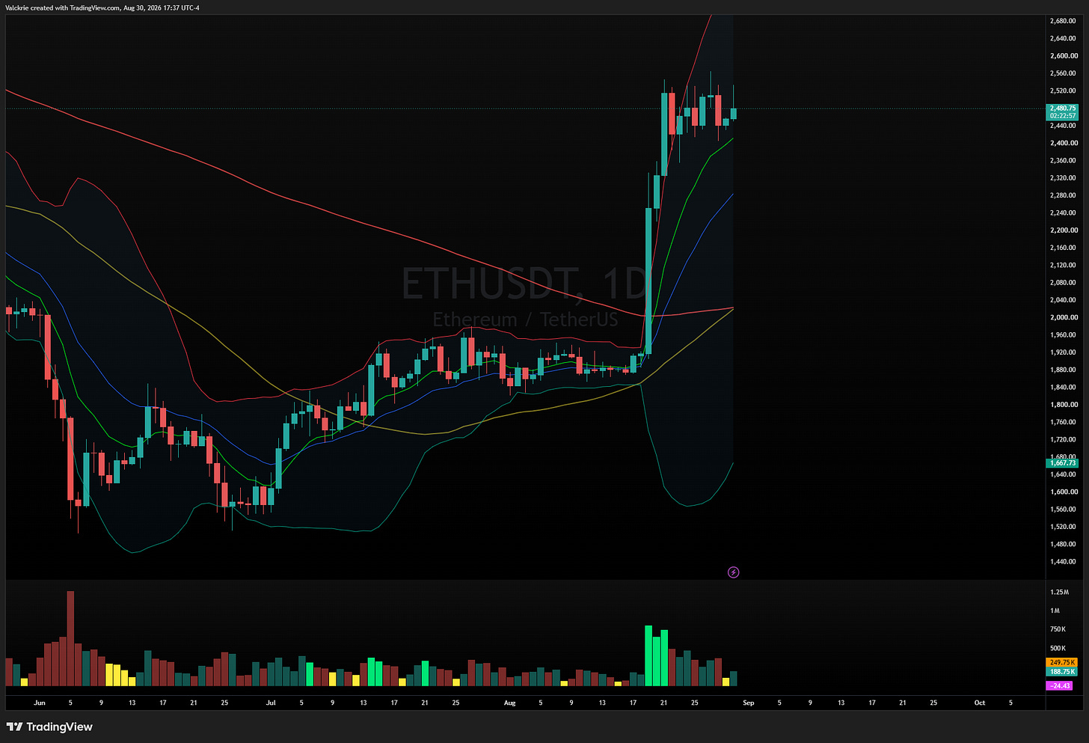Select the 2,200.00 price level label
The height and width of the screenshot is (743, 1089).
(1063, 230)
